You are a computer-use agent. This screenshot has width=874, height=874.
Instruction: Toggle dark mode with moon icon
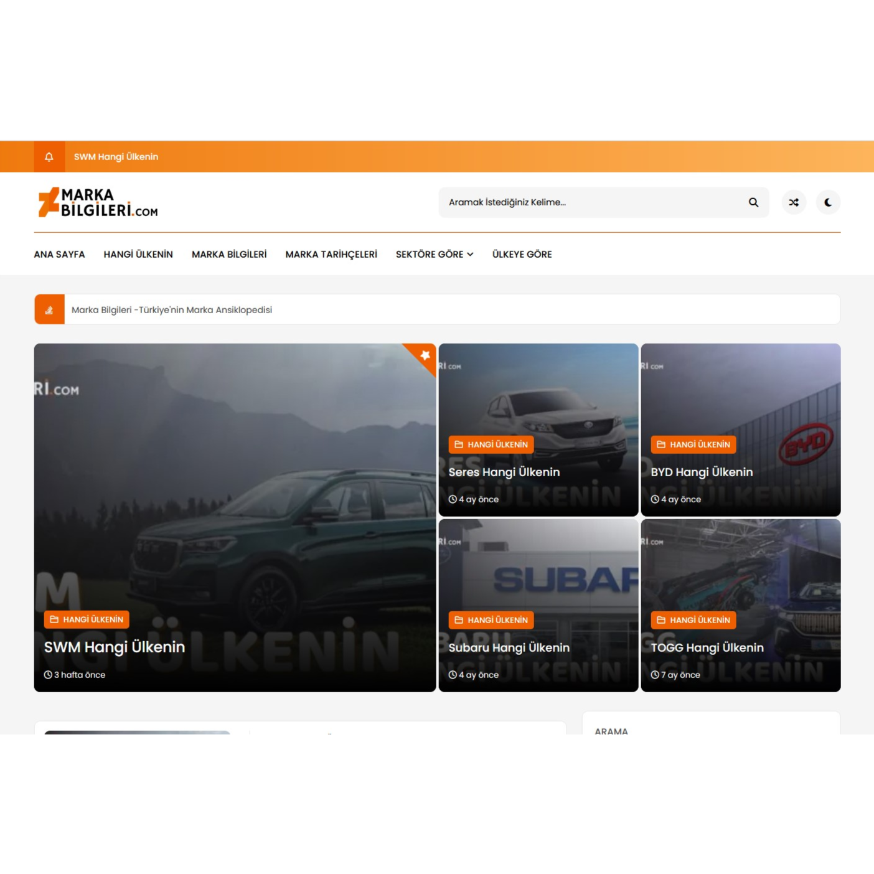[828, 202]
